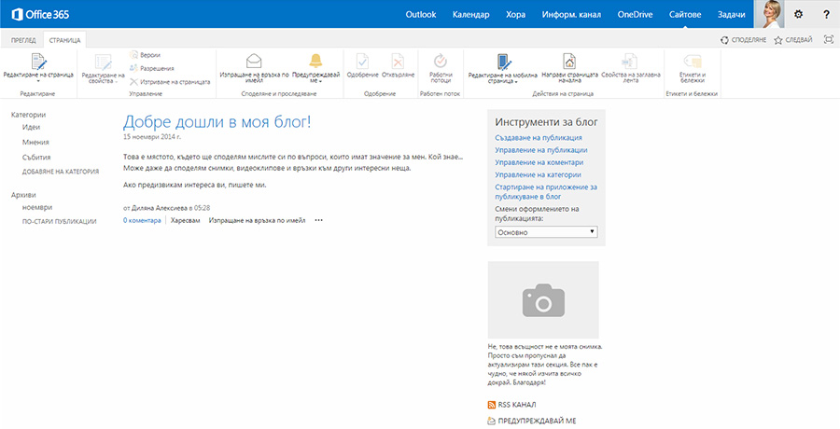
Task: Click Стартиране на приложение за публикуване в блог
Action: 546,192
